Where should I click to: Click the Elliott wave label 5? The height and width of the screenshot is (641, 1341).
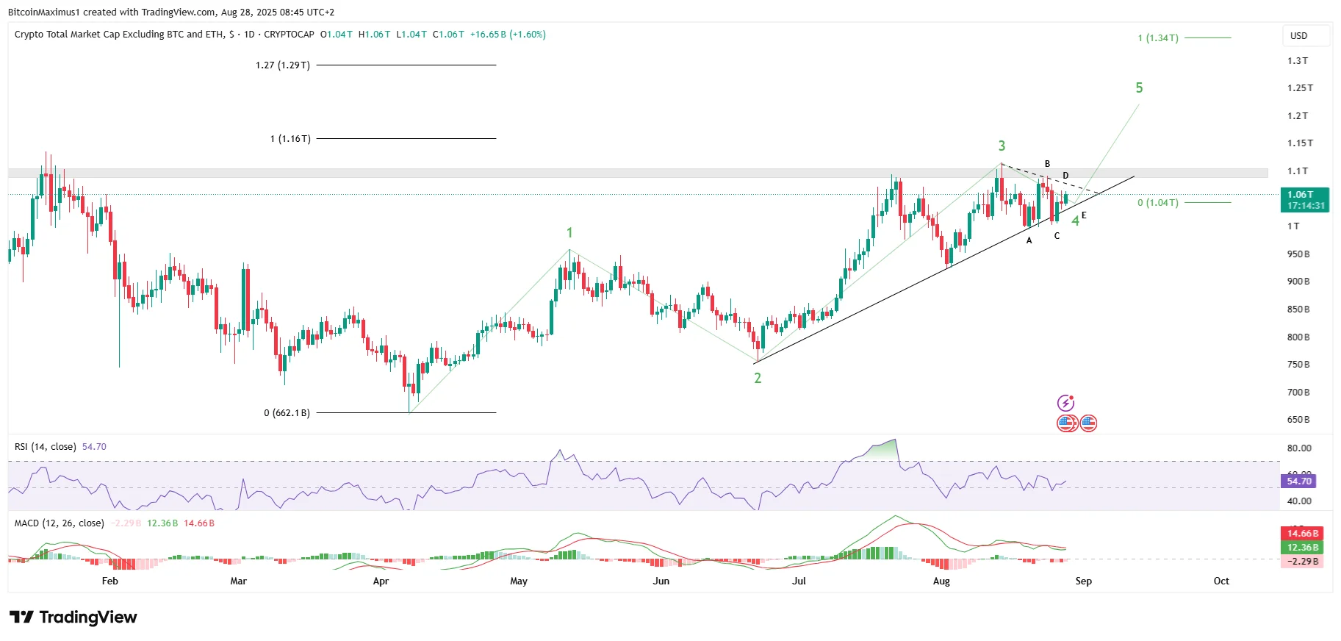tap(1139, 88)
